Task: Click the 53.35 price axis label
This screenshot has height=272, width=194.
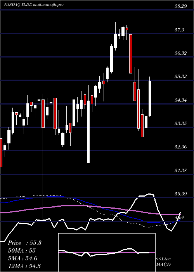Action: [x=180, y=124]
